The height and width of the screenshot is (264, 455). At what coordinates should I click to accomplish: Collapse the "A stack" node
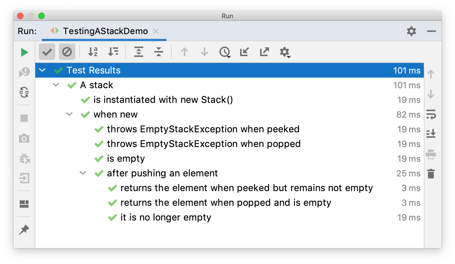pos(56,85)
